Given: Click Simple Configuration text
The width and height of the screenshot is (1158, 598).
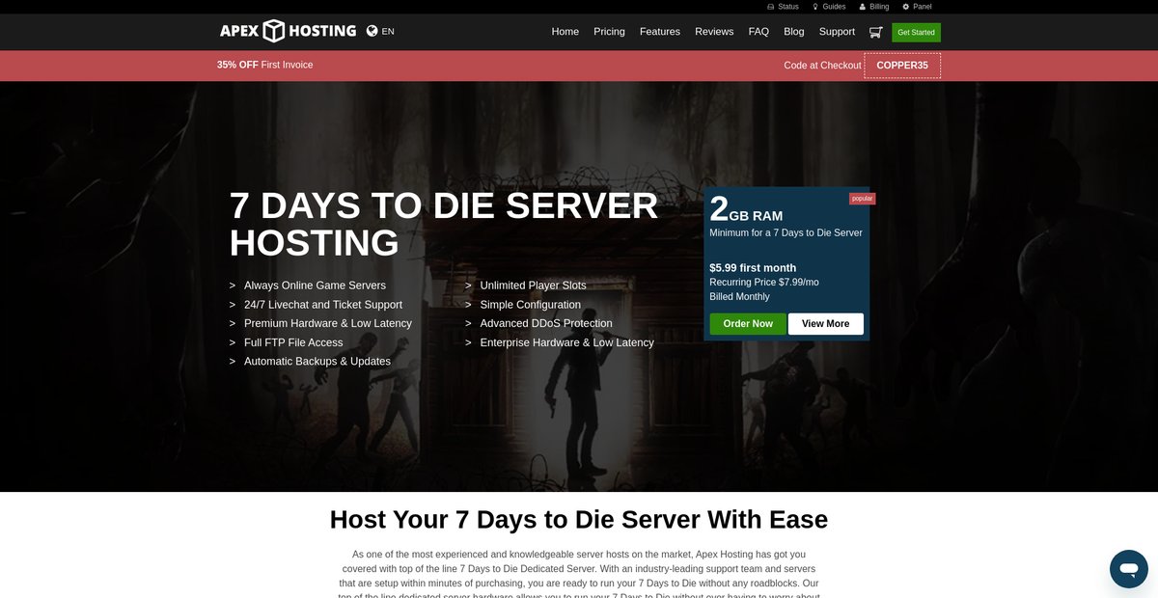Looking at the screenshot, I should tap(531, 305).
